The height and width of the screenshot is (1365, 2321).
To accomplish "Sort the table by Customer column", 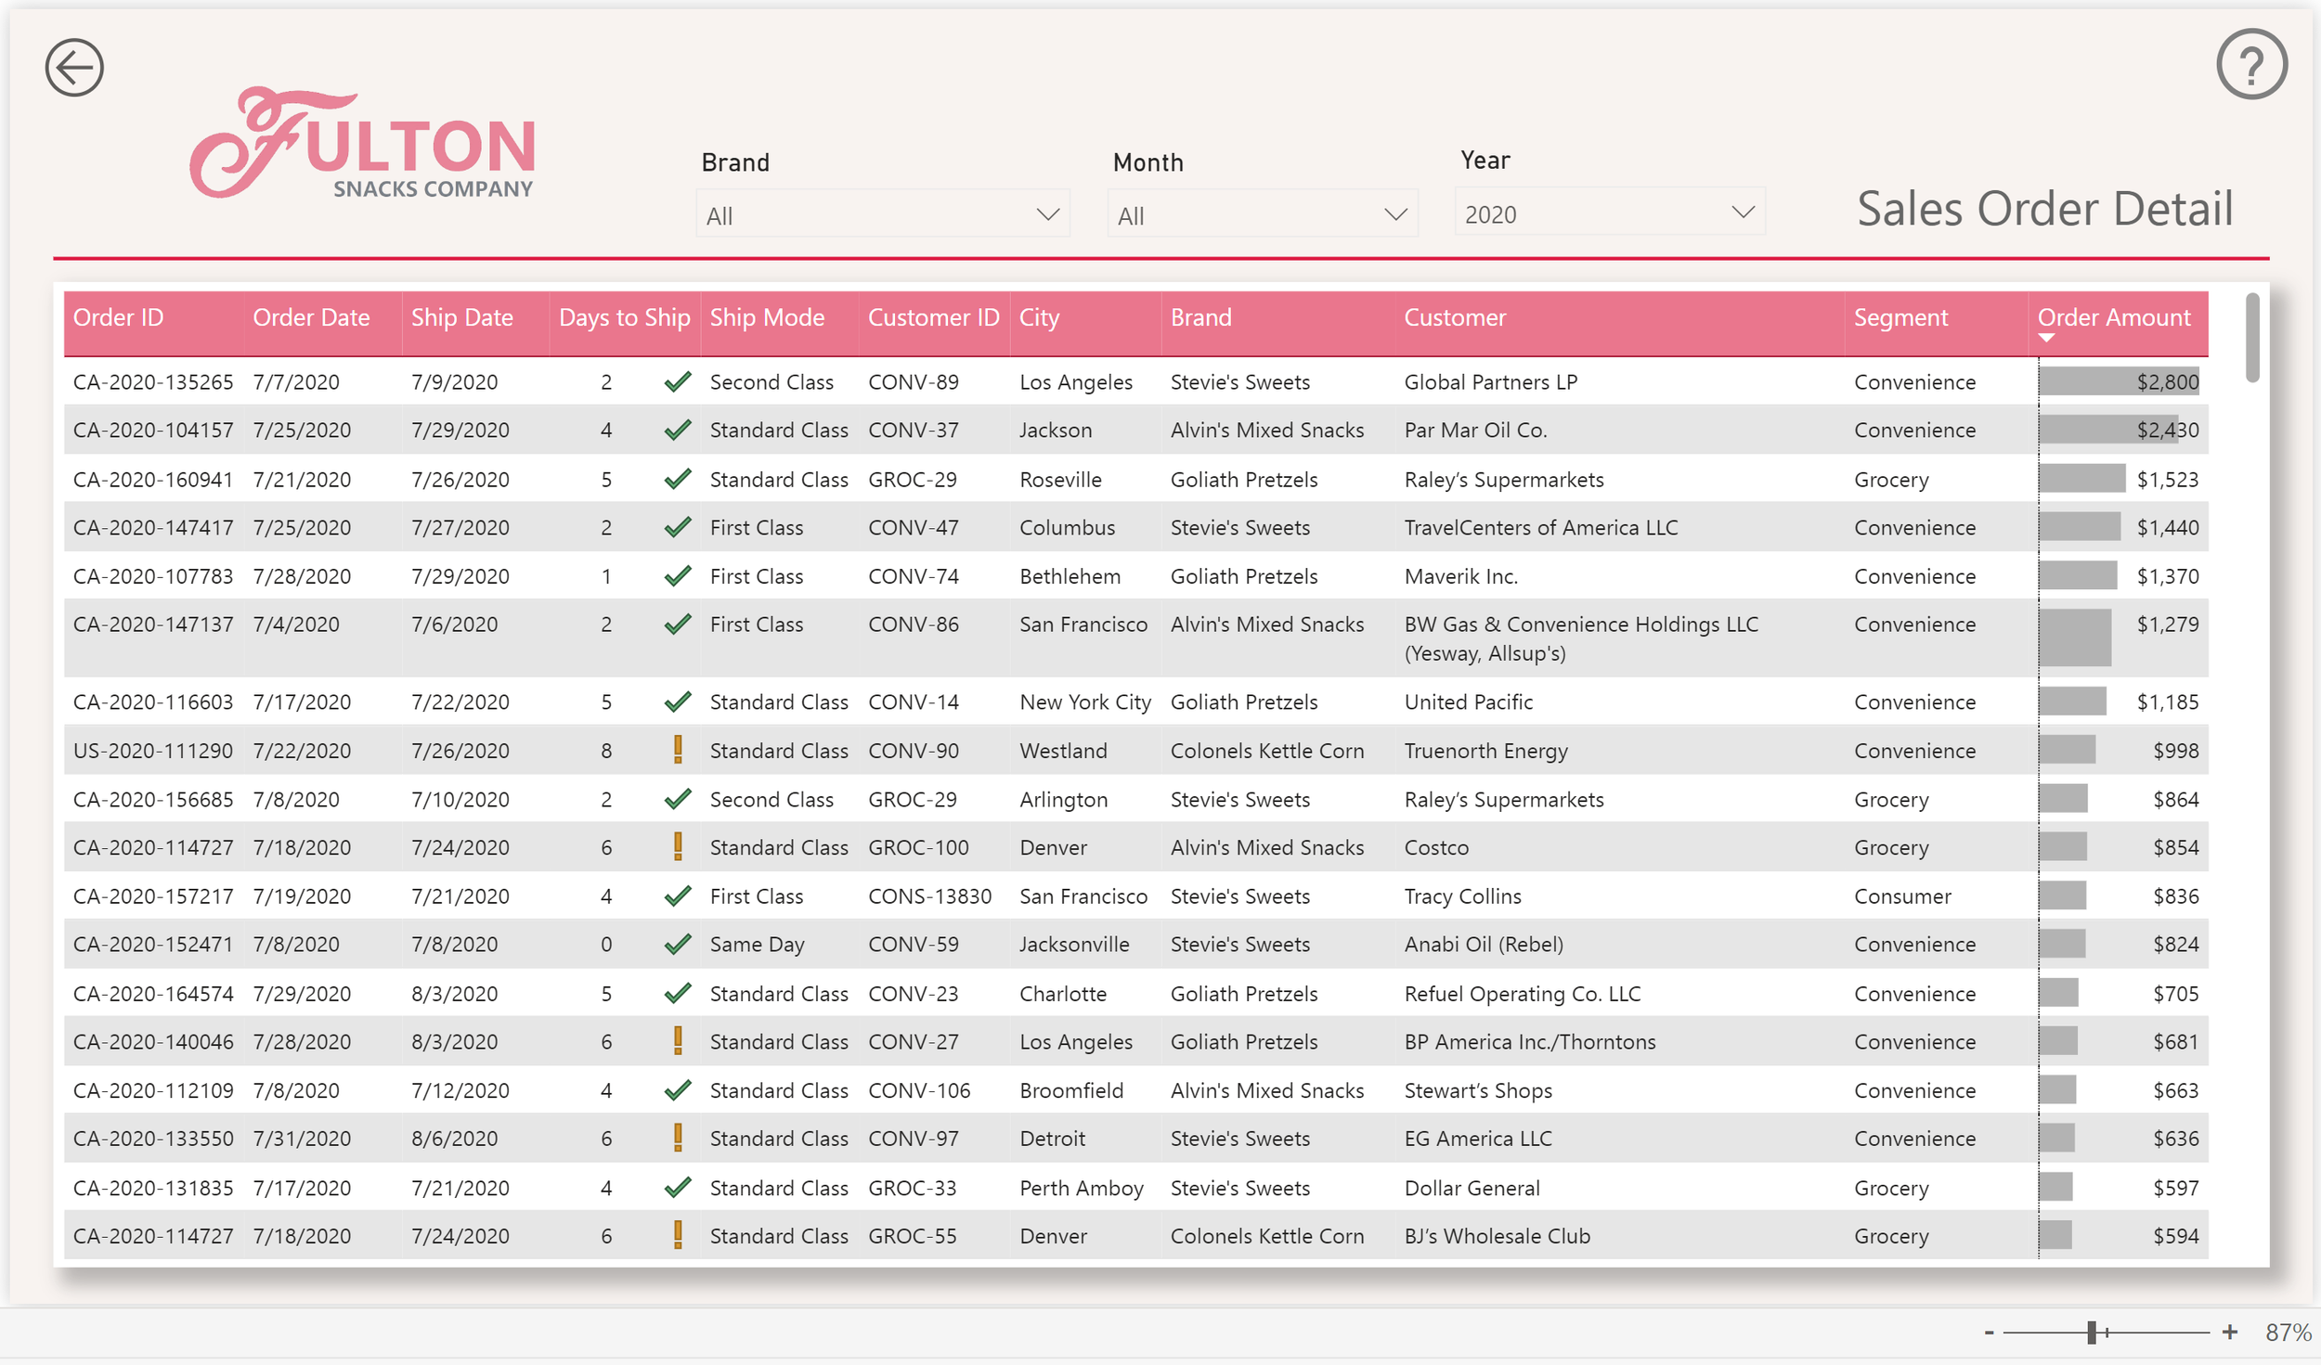I will pyautogui.click(x=1454, y=317).
